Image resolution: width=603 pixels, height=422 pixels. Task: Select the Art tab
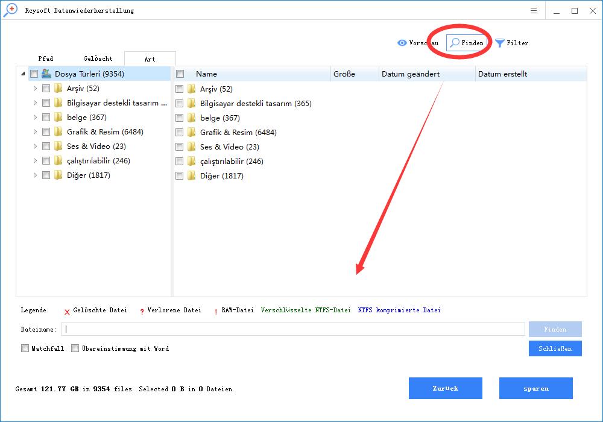[150, 59]
